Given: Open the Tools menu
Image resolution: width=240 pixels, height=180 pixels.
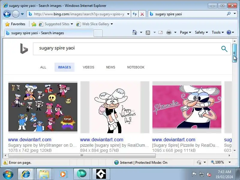Looking at the screenshot, I should tap(218, 32).
